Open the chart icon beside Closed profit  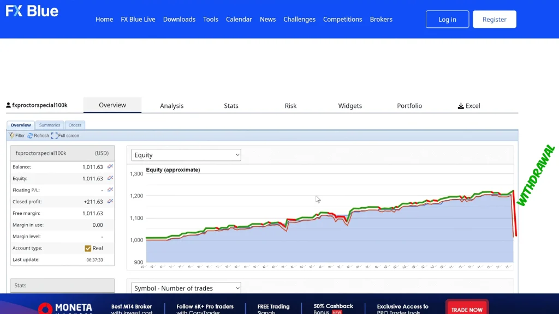[110, 201]
